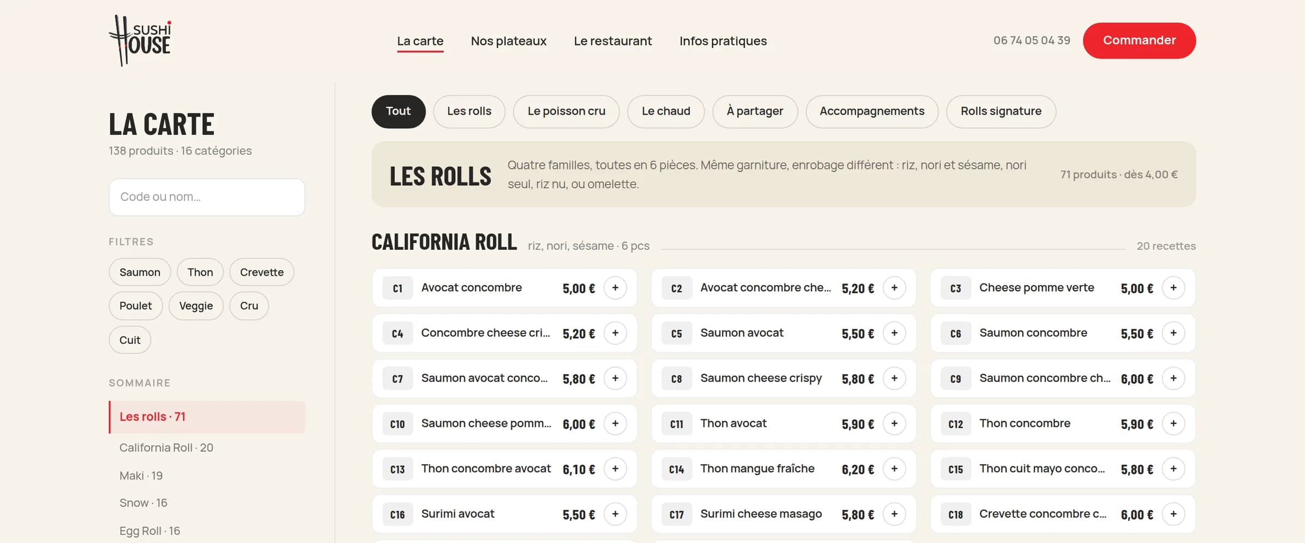The image size is (1305, 543).
Task: Add item C10 with its plus icon
Action: (x=615, y=424)
